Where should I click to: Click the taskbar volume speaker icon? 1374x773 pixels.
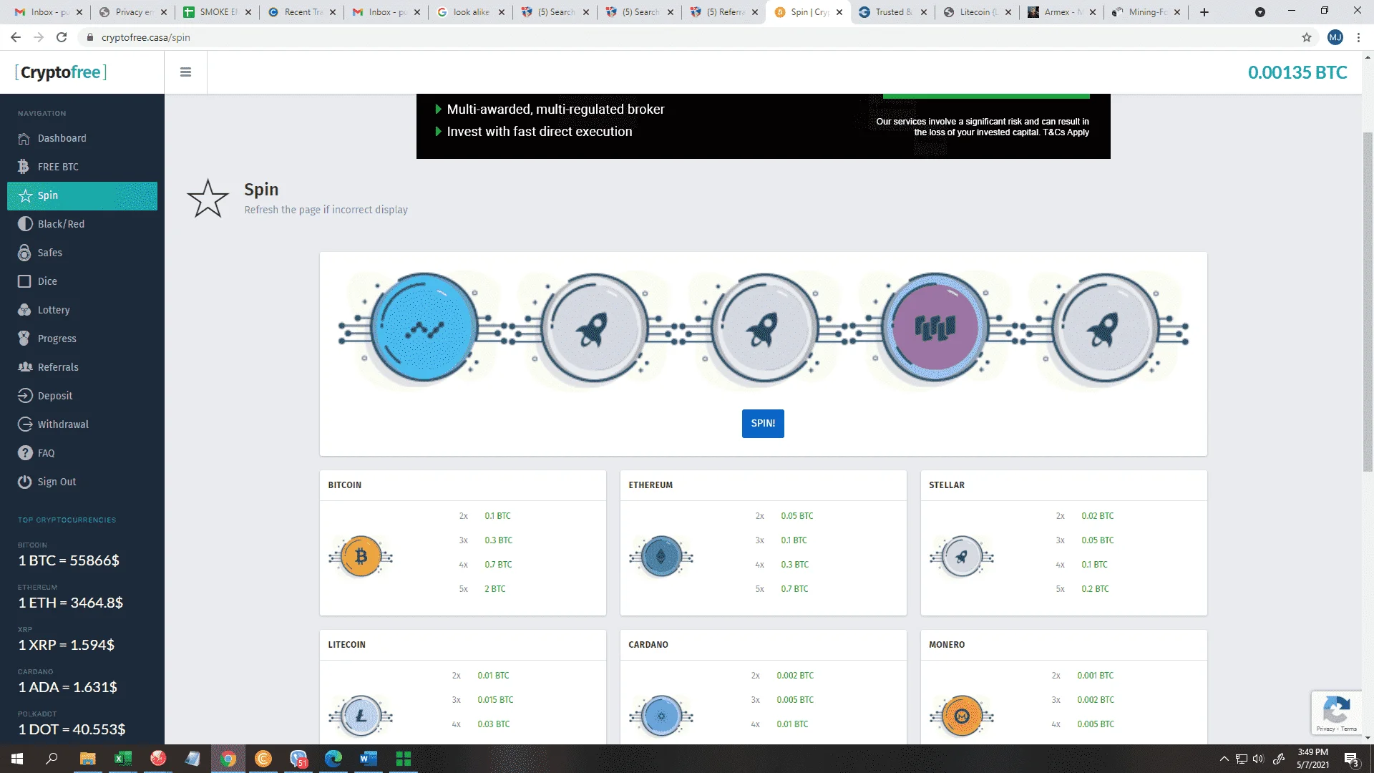pos(1258,759)
